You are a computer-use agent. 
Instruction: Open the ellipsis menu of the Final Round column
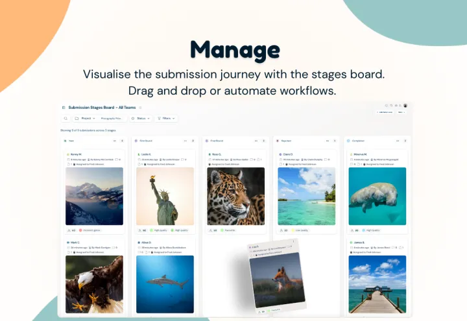tap(256, 141)
